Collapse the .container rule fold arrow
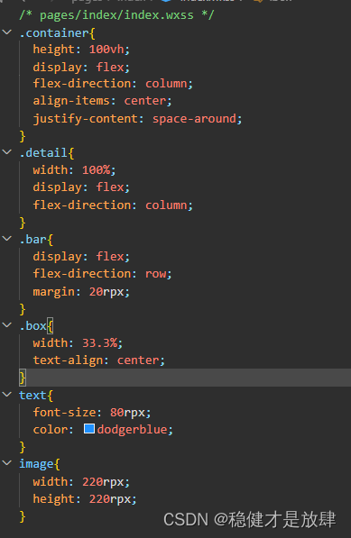This screenshot has width=351, height=538. point(7,32)
